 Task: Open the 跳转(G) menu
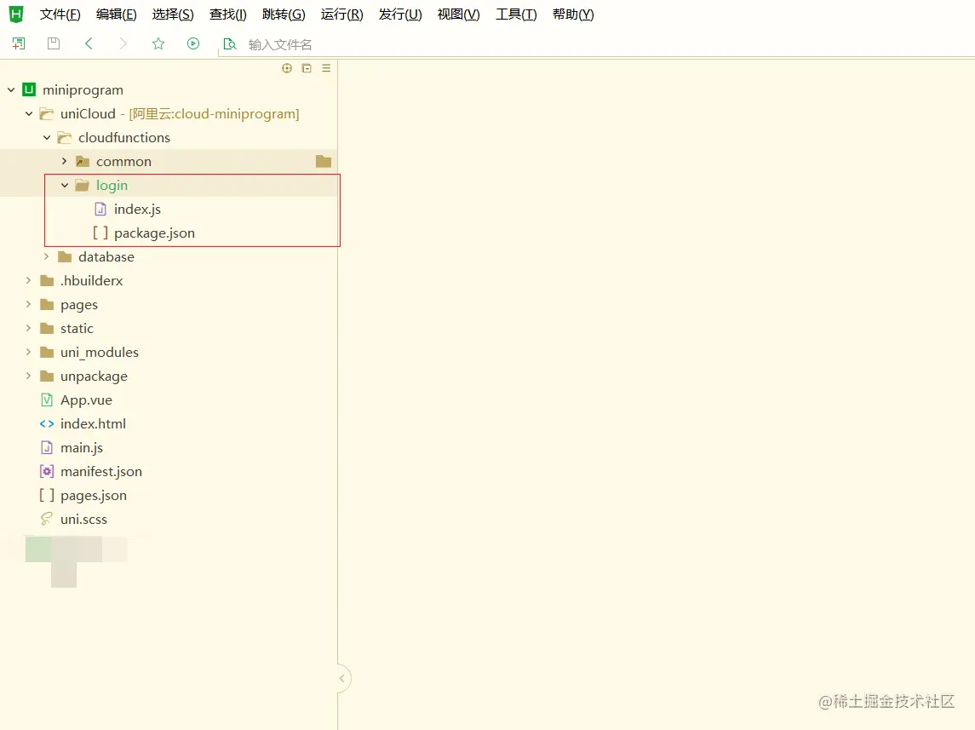point(284,14)
